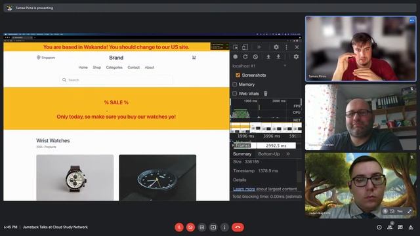Image resolution: width=420 pixels, height=236 pixels.
Task: Start recording a performance profile
Action: tap(235, 57)
